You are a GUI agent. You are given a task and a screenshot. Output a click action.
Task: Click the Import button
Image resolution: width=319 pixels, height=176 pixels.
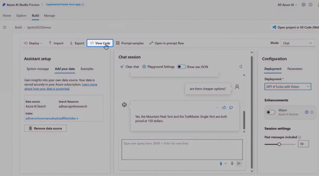(x=56, y=43)
